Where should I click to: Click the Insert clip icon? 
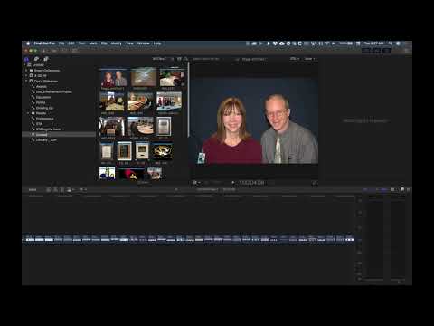[55, 189]
